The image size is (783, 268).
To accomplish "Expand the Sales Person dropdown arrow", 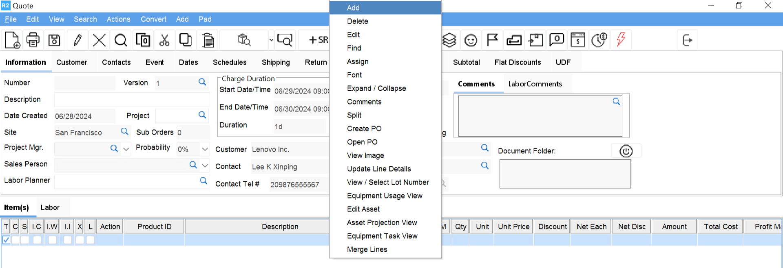I will [205, 166].
